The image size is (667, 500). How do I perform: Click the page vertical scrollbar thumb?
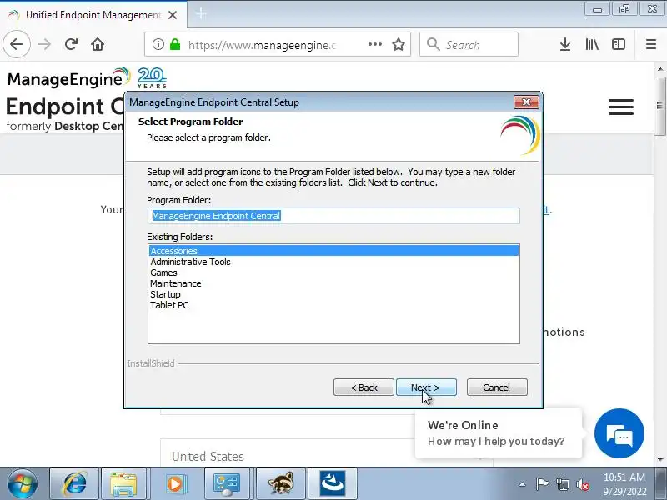click(659, 106)
